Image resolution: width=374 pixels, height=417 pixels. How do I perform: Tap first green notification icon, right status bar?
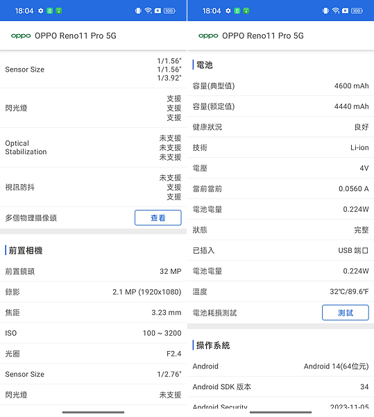(x=237, y=11)
